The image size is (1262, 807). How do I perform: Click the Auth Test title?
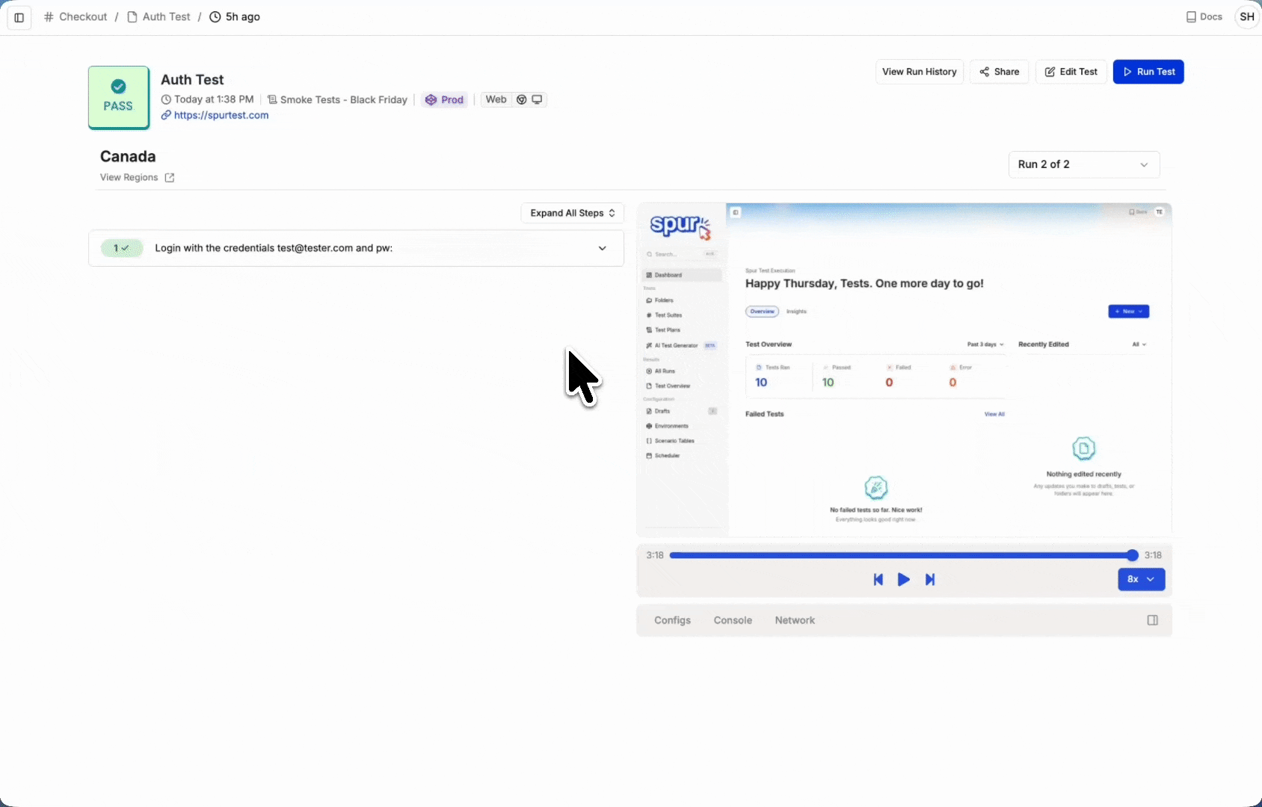[192, 79]
